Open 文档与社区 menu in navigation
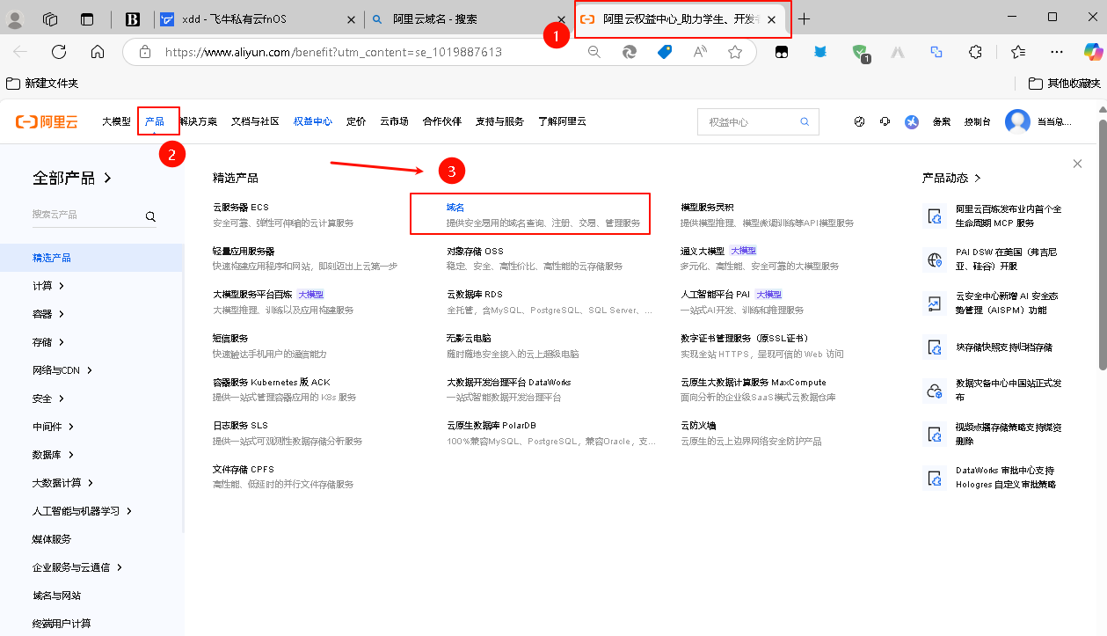 (x=255, y=121)
